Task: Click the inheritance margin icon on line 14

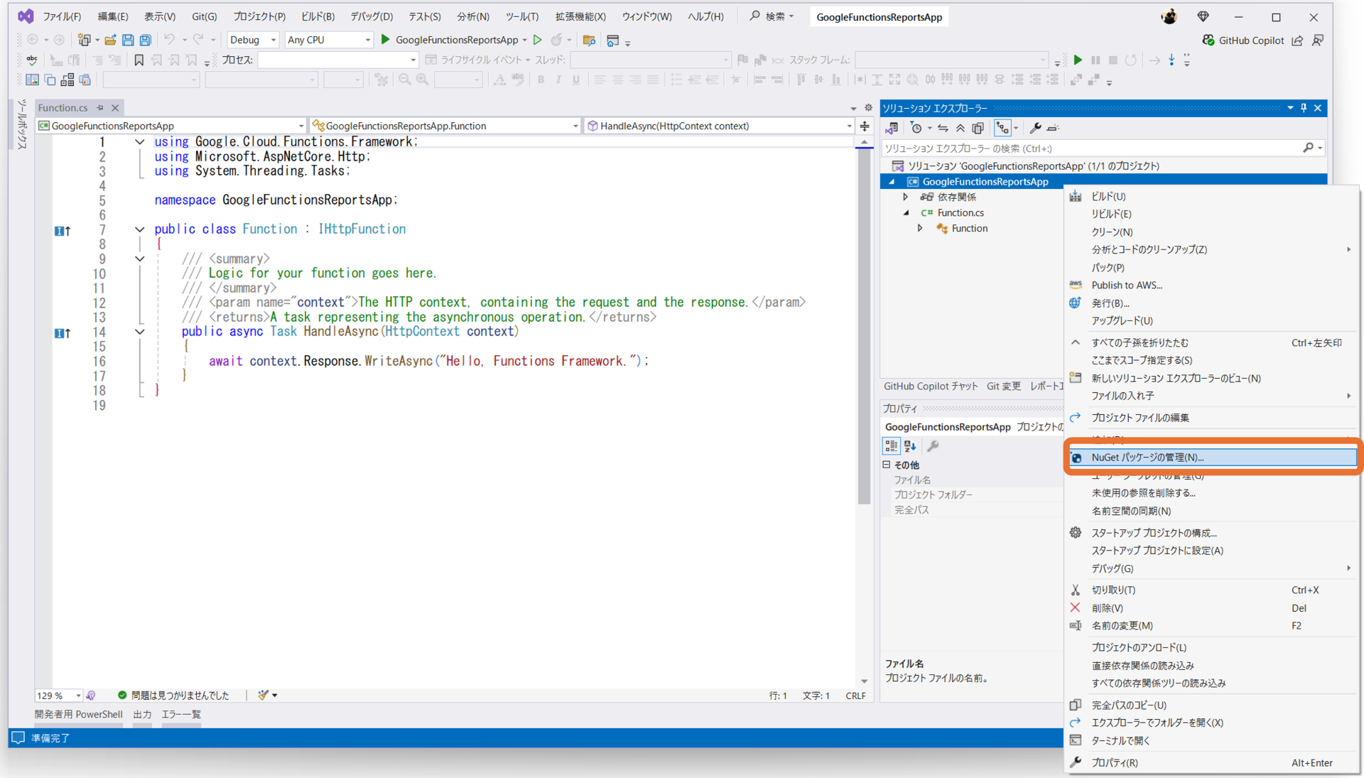Action: (63, 333)
